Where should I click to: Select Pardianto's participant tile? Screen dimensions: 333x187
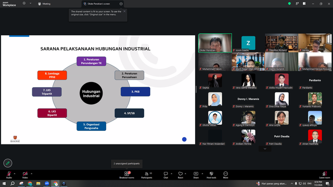coord(315,81)
